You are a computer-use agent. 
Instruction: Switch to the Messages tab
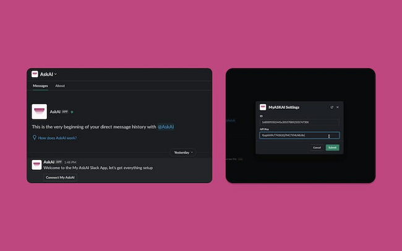(x=40, y=86)
